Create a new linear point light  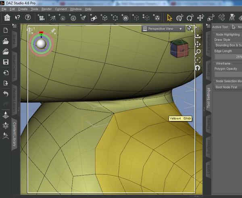pyautogui.click(x=73, y=18)
